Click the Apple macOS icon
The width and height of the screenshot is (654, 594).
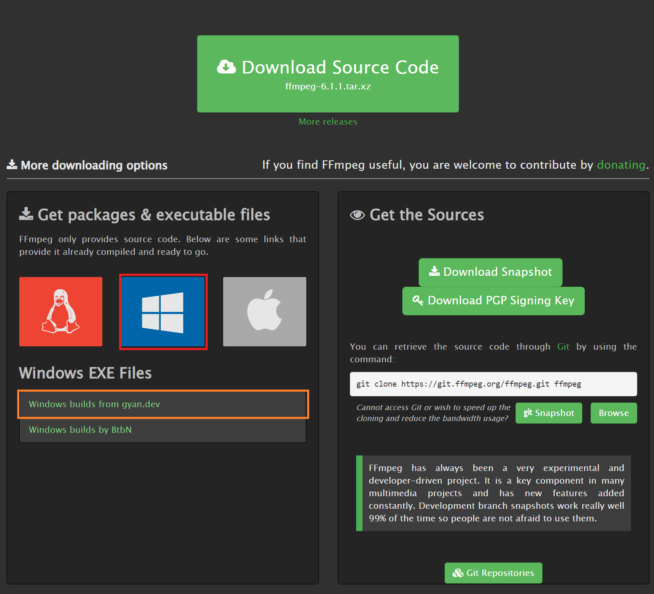click(x=265, y=311)
